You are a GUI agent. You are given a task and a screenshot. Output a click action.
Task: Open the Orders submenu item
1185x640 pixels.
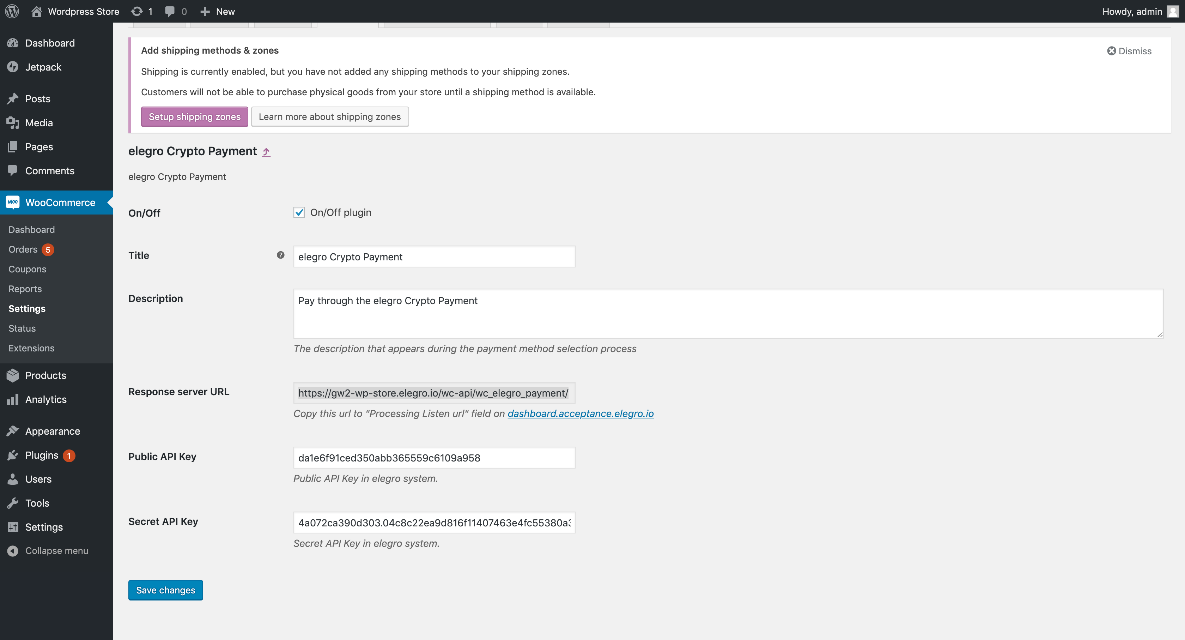[x=23, y=249]
